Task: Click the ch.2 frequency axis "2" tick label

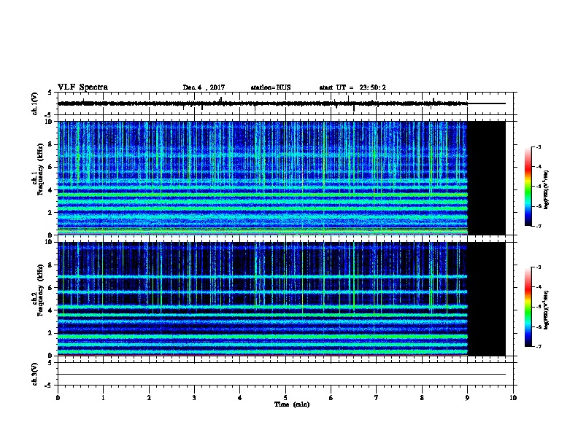Action: click(50, 333)
